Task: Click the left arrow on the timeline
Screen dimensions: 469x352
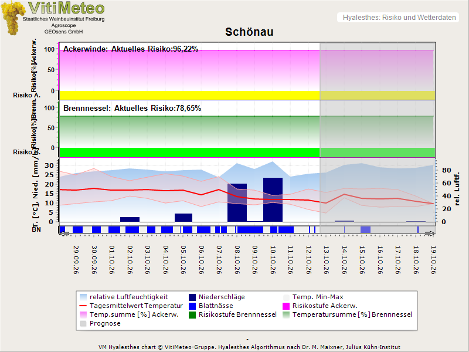Action: coord(64,233)
